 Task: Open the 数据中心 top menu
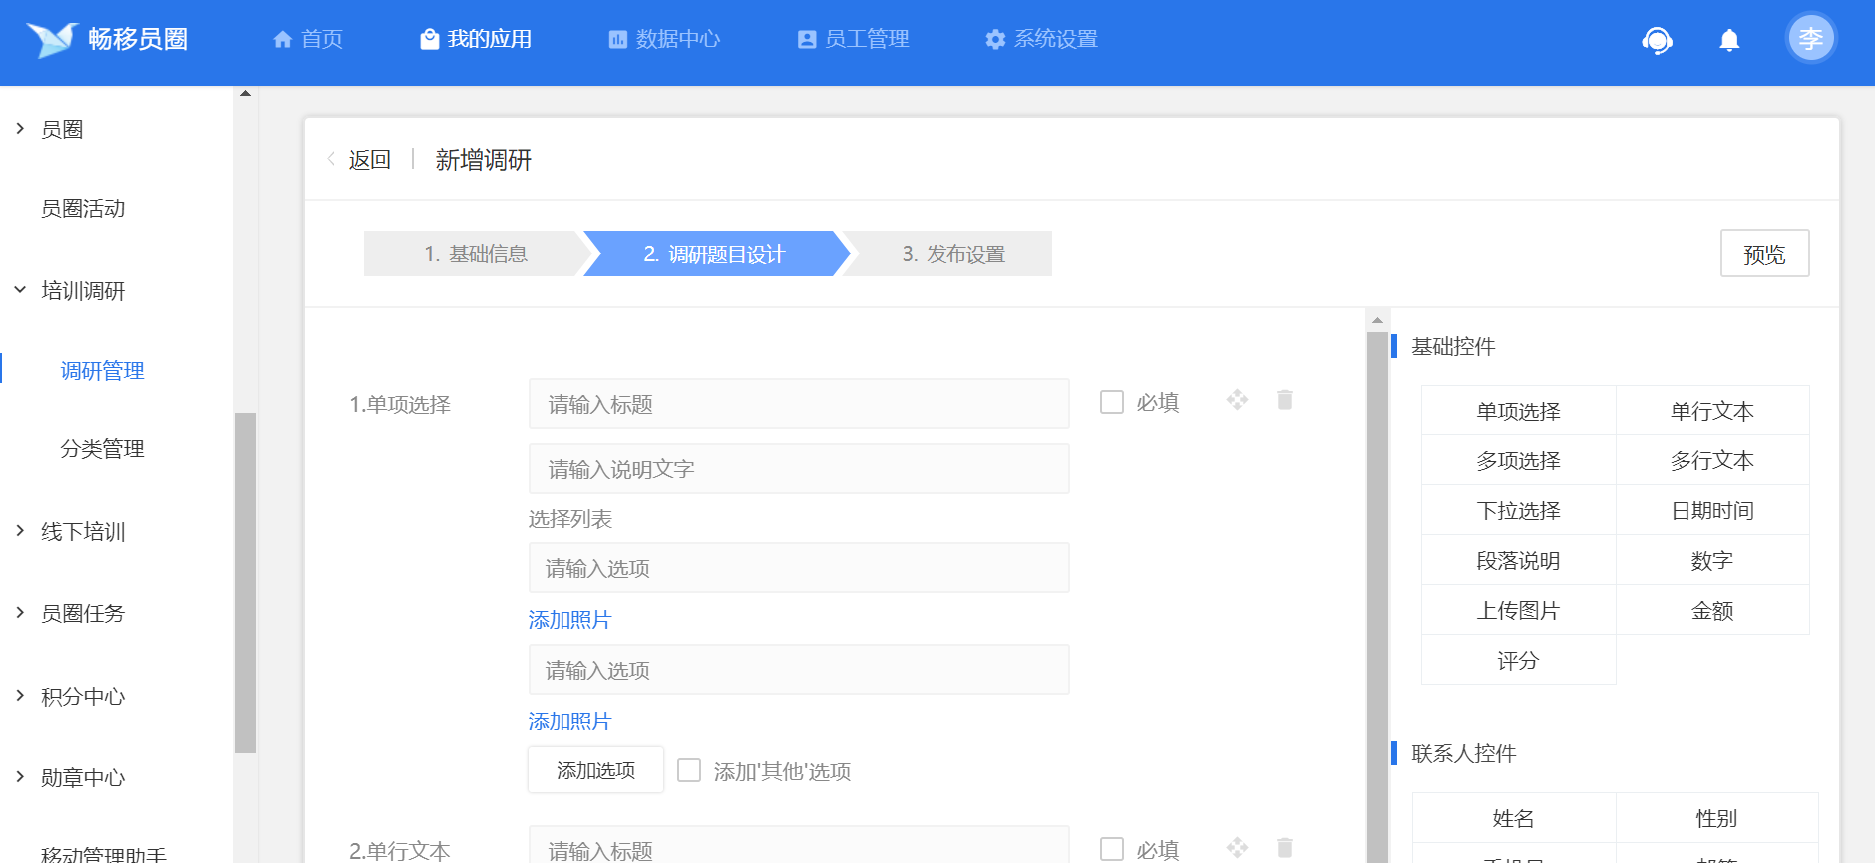(664, 39)
